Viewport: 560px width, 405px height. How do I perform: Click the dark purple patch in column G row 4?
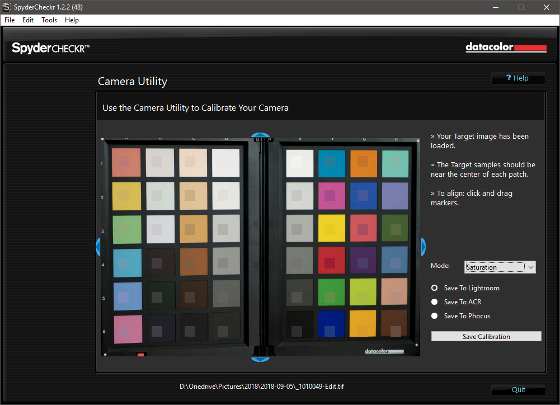point(363,260)
